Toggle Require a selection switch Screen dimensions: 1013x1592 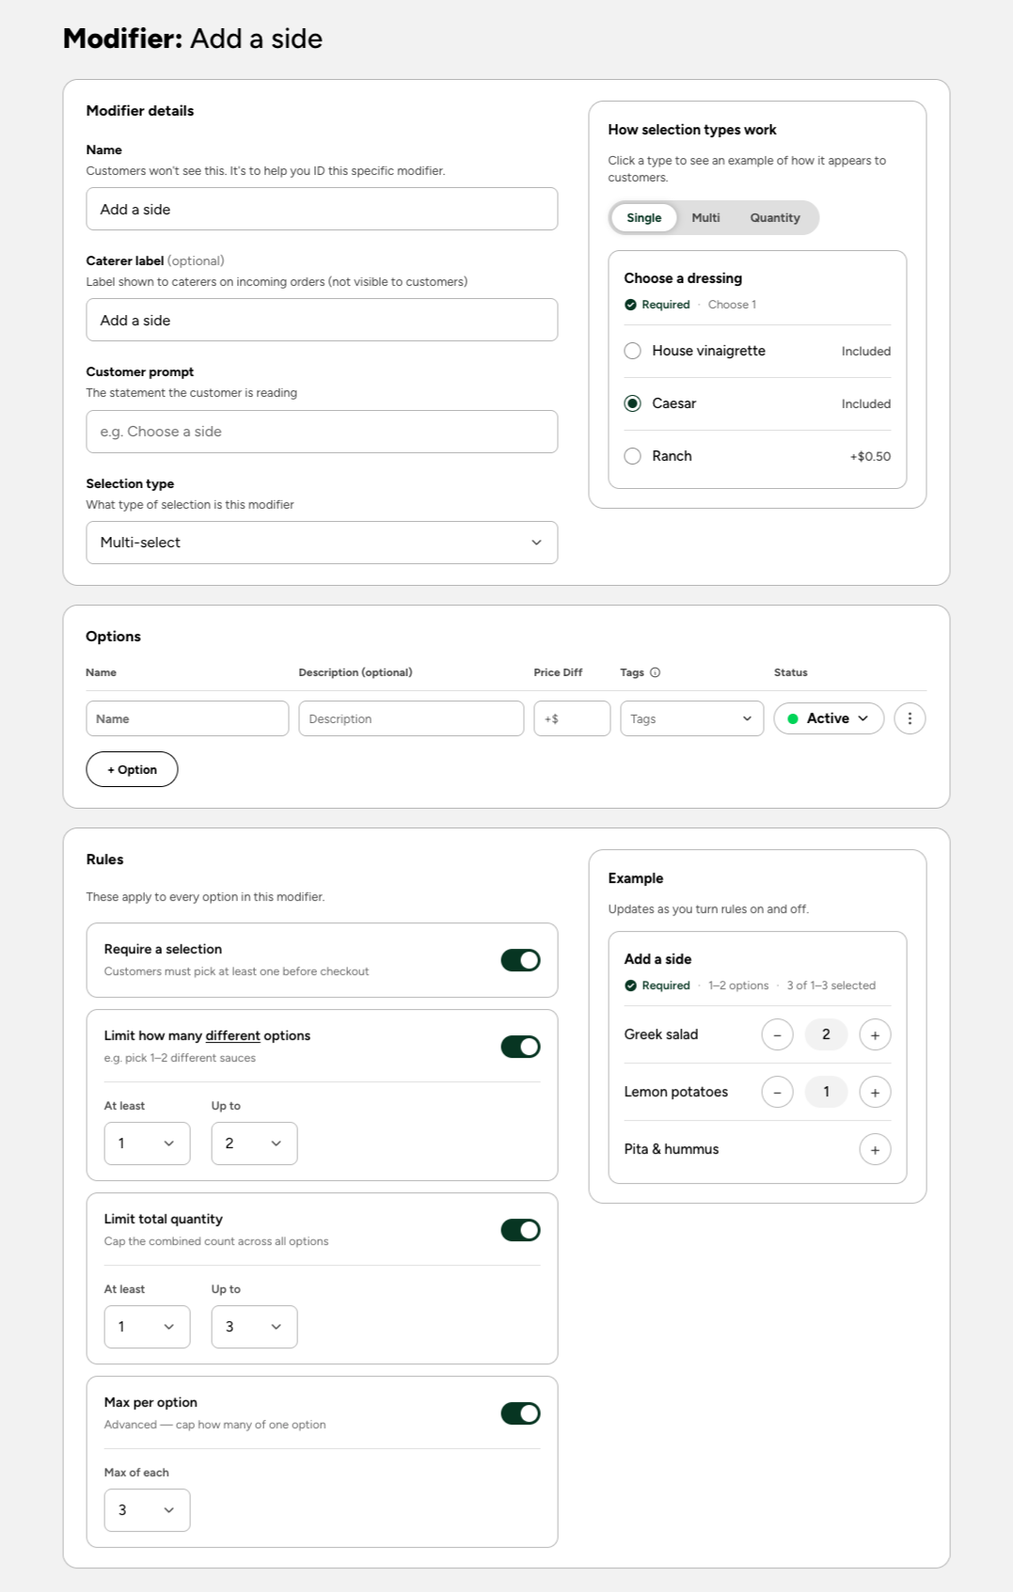tap(520, 960)
